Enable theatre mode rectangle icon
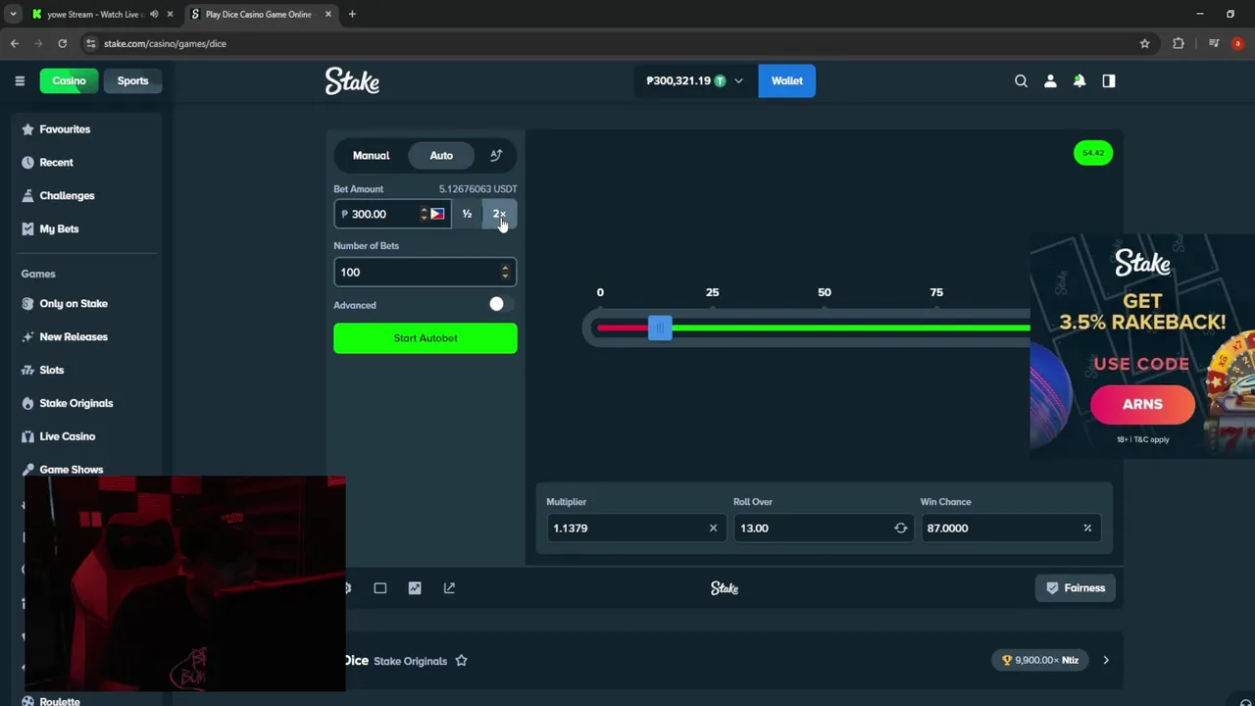The height and width of the screenshot is (706, 1255). coord(379,587)
